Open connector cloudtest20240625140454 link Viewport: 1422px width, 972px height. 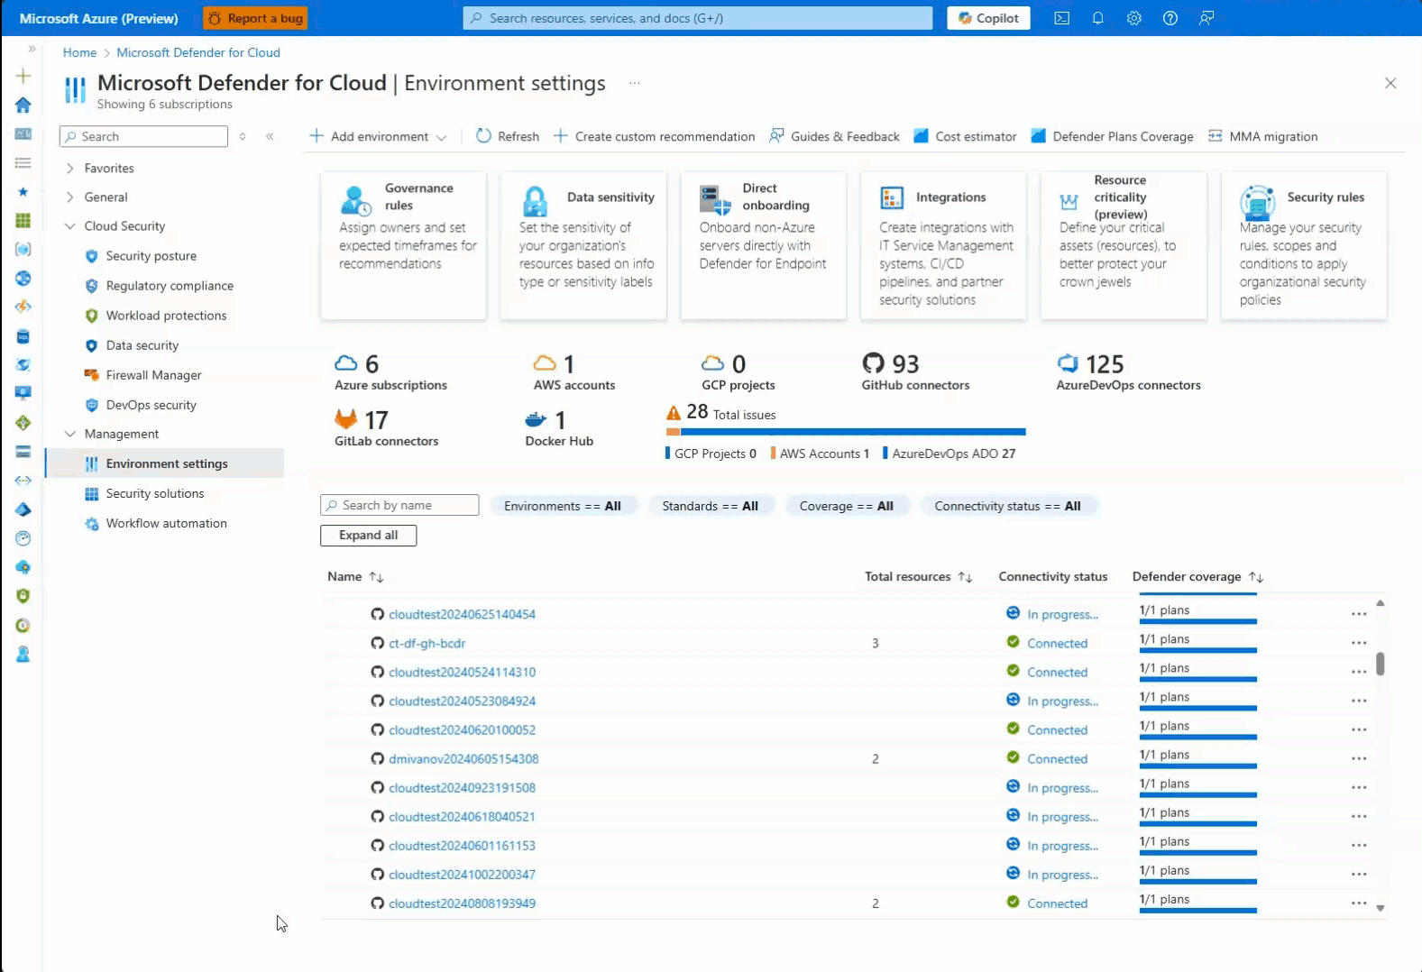pos(462,615)
